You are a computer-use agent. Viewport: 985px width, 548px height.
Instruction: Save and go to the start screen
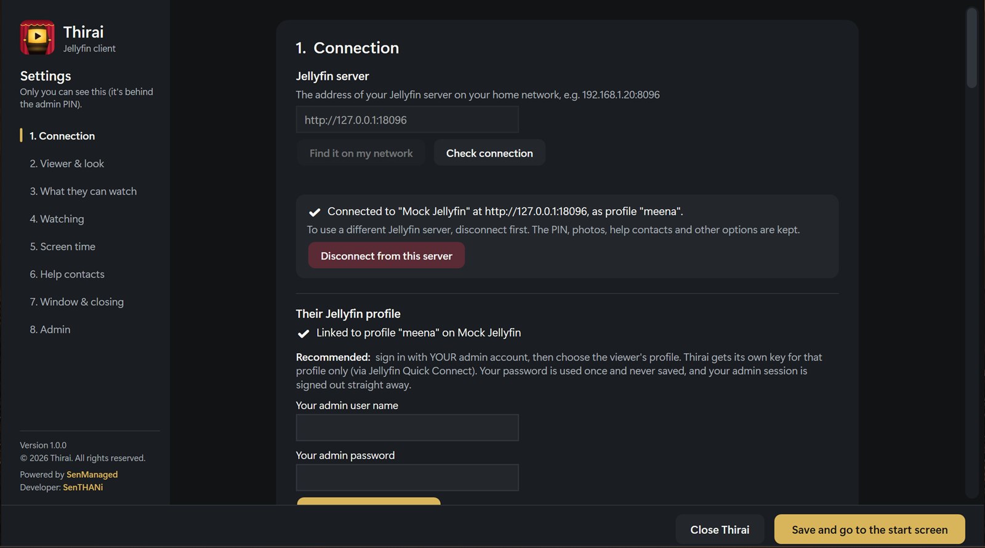coord(869,530)
